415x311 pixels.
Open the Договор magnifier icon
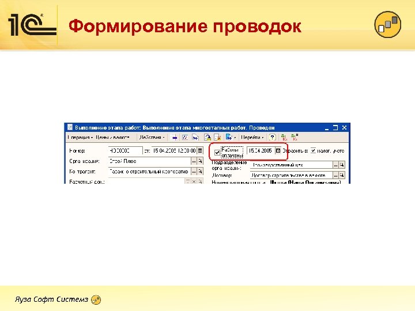coord(342,175)
